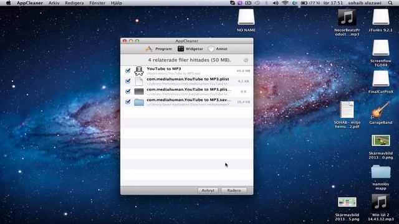This screenshot has height=224, width=399.
Task: Select the Screenflow TGD88 disk icon
Action: click(381, 48)
